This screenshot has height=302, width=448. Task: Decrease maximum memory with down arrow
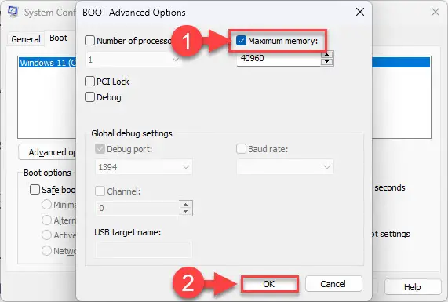[x=326, y=62]
